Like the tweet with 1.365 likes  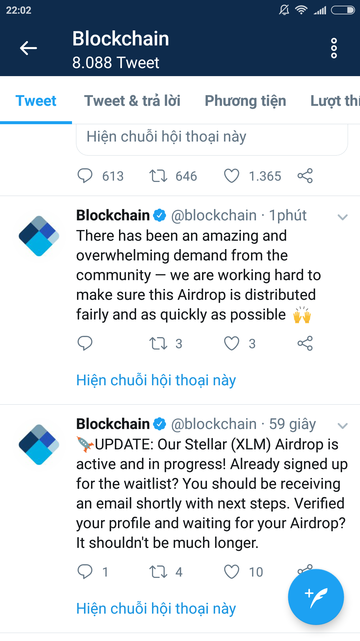pos(232,176)
